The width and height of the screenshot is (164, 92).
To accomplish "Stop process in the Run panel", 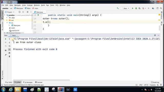I will click(x=6, y=42).
